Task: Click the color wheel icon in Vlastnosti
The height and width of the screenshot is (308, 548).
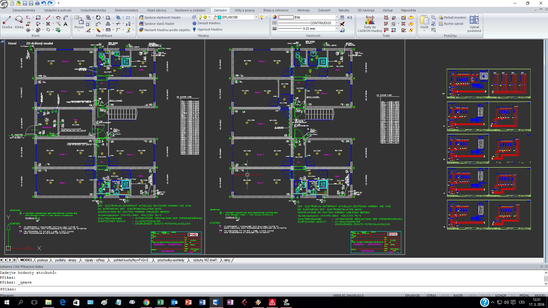Action: tap(274, 17)
